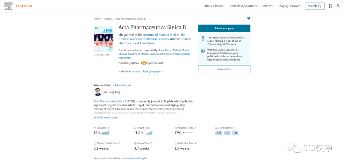
Task: Click the Acceptance Rate progress bar
Action: (x=188, y=133)
